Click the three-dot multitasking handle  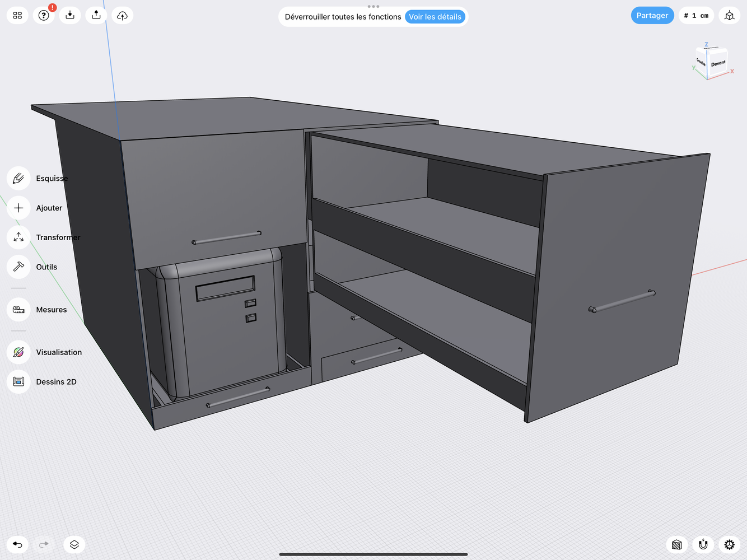click(373, 7)
